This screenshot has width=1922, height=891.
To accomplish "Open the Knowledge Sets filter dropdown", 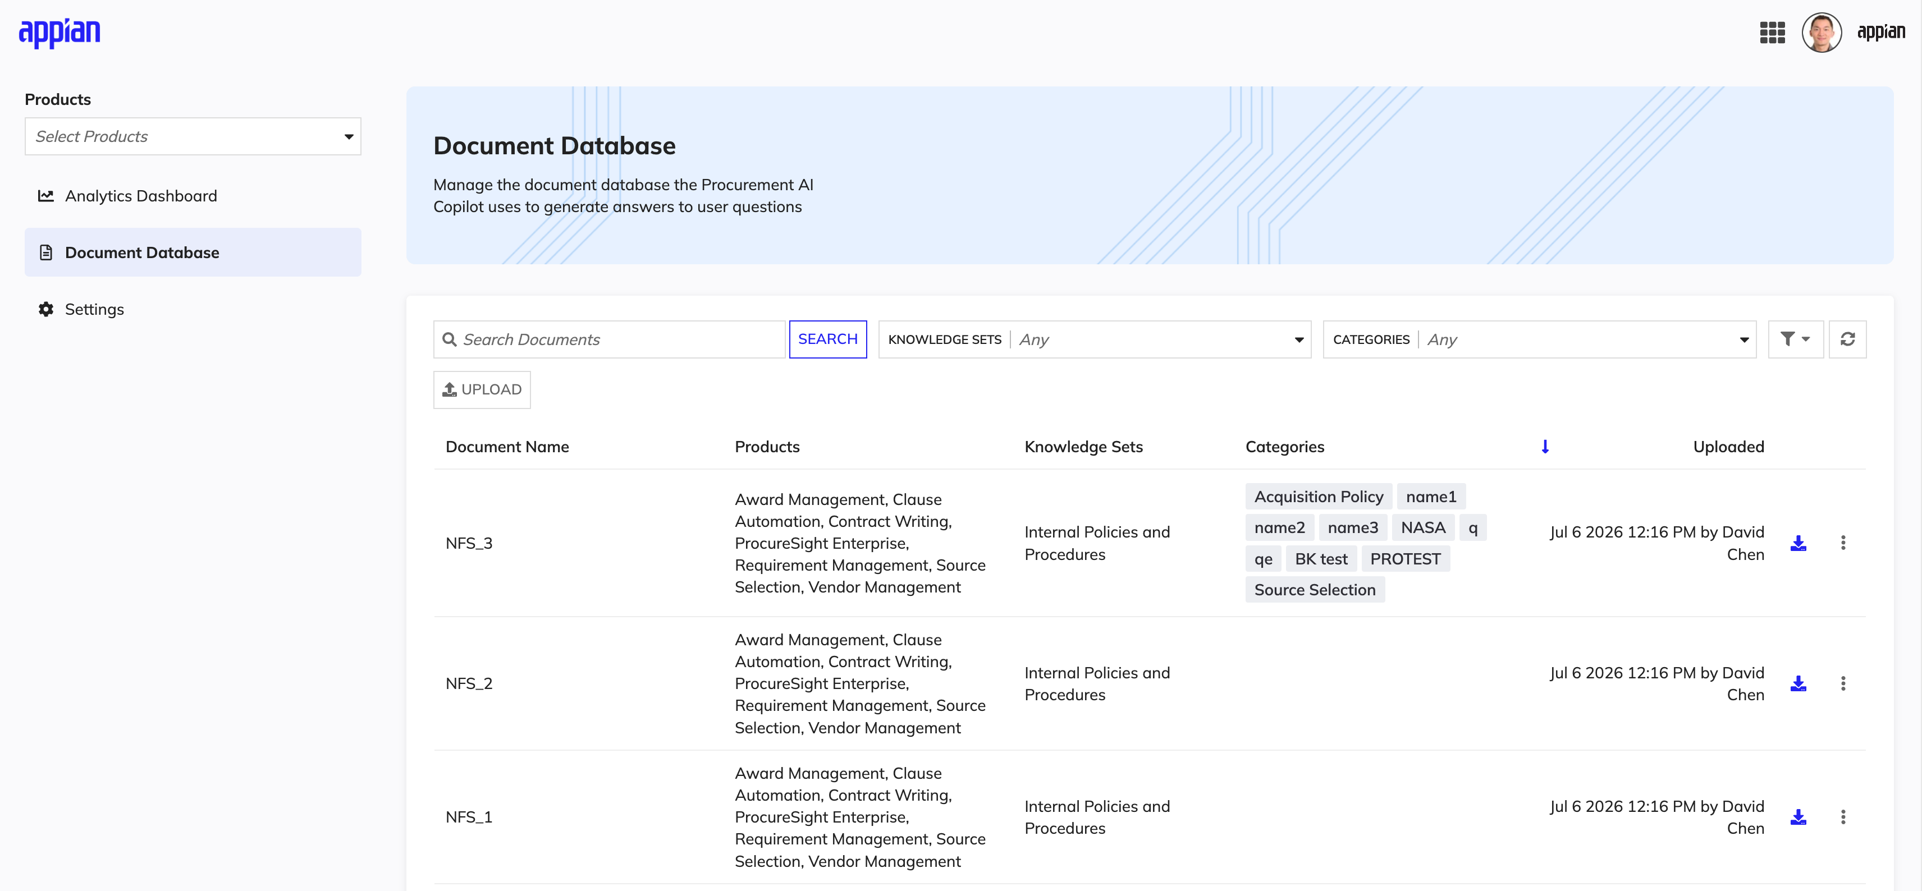I will click(1095, 339).
